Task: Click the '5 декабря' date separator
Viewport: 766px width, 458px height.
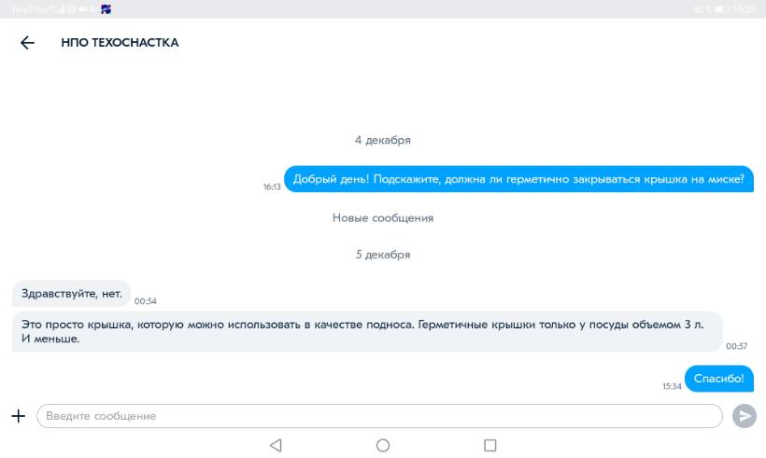Action: (382, 255)
